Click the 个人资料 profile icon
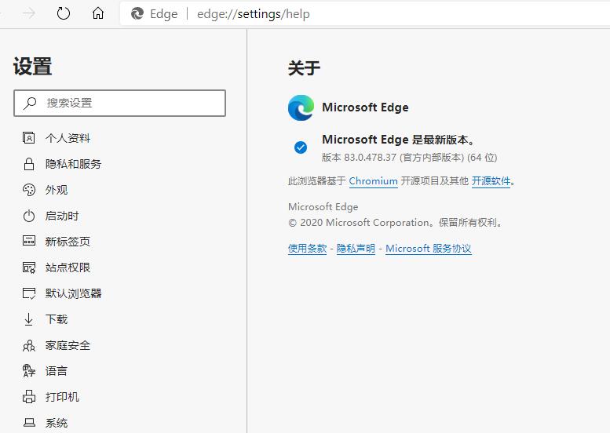610x433 pixels. [29, 137]
